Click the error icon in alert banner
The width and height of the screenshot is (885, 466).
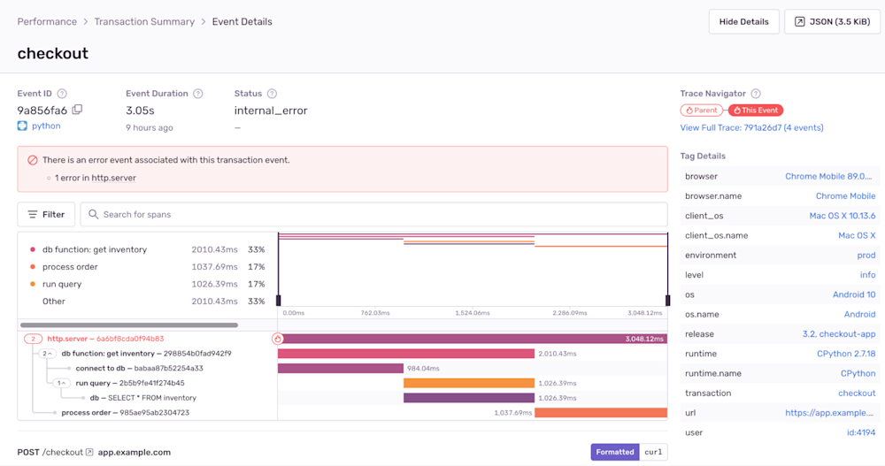click(32, 160)
